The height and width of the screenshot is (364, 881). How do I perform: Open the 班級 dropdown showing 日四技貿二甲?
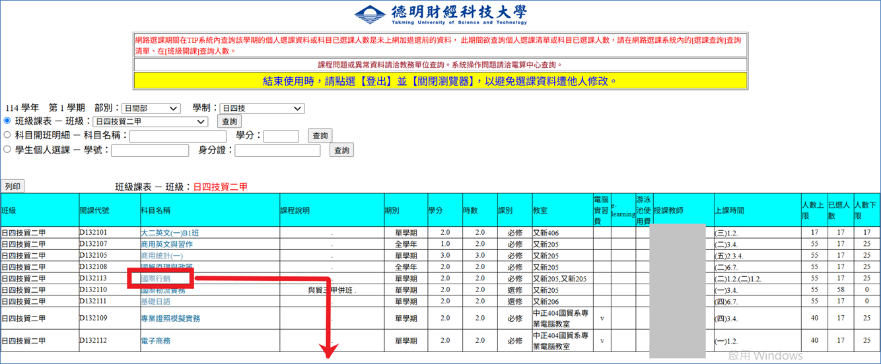150,121
